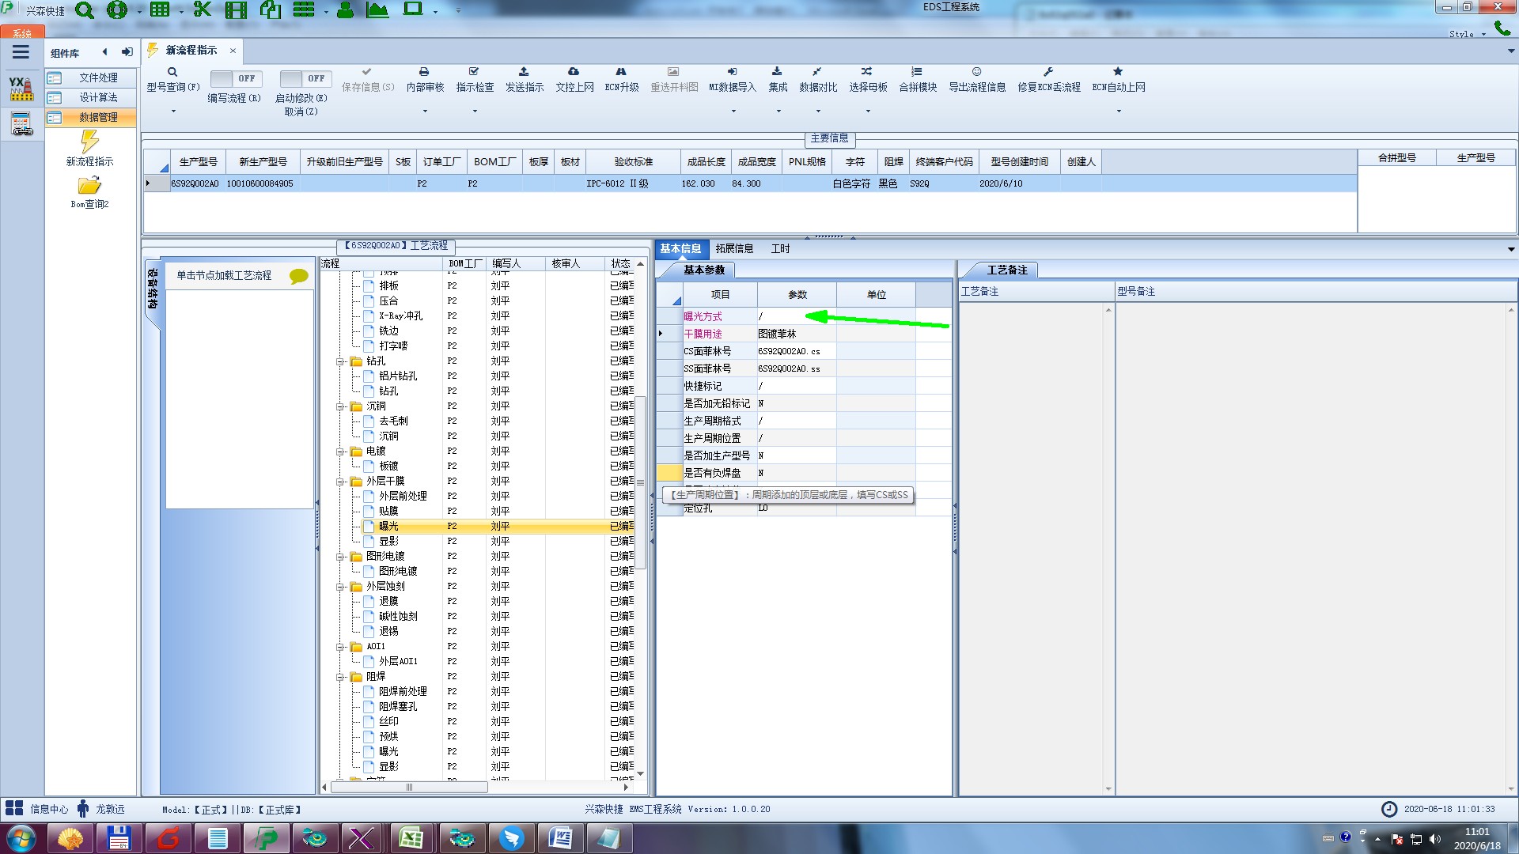Screen dimensions: 1519x854
Task: Switch to the 拓展信息 tab
Action: pos(734,248)
